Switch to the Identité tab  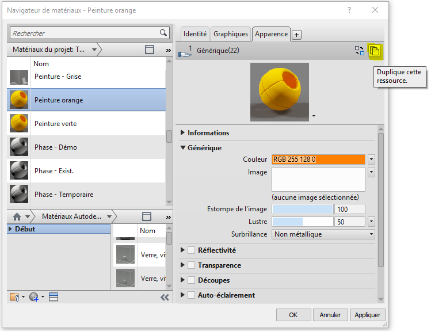coord(195,34)
